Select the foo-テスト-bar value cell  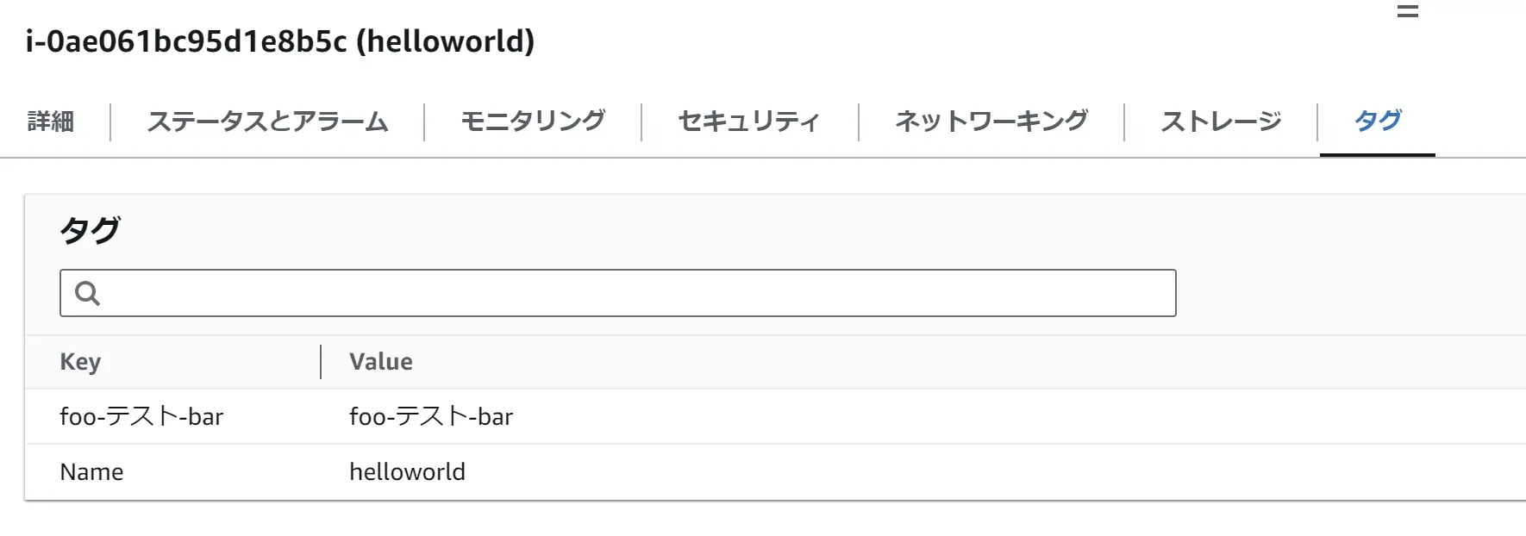coord(431,416)
